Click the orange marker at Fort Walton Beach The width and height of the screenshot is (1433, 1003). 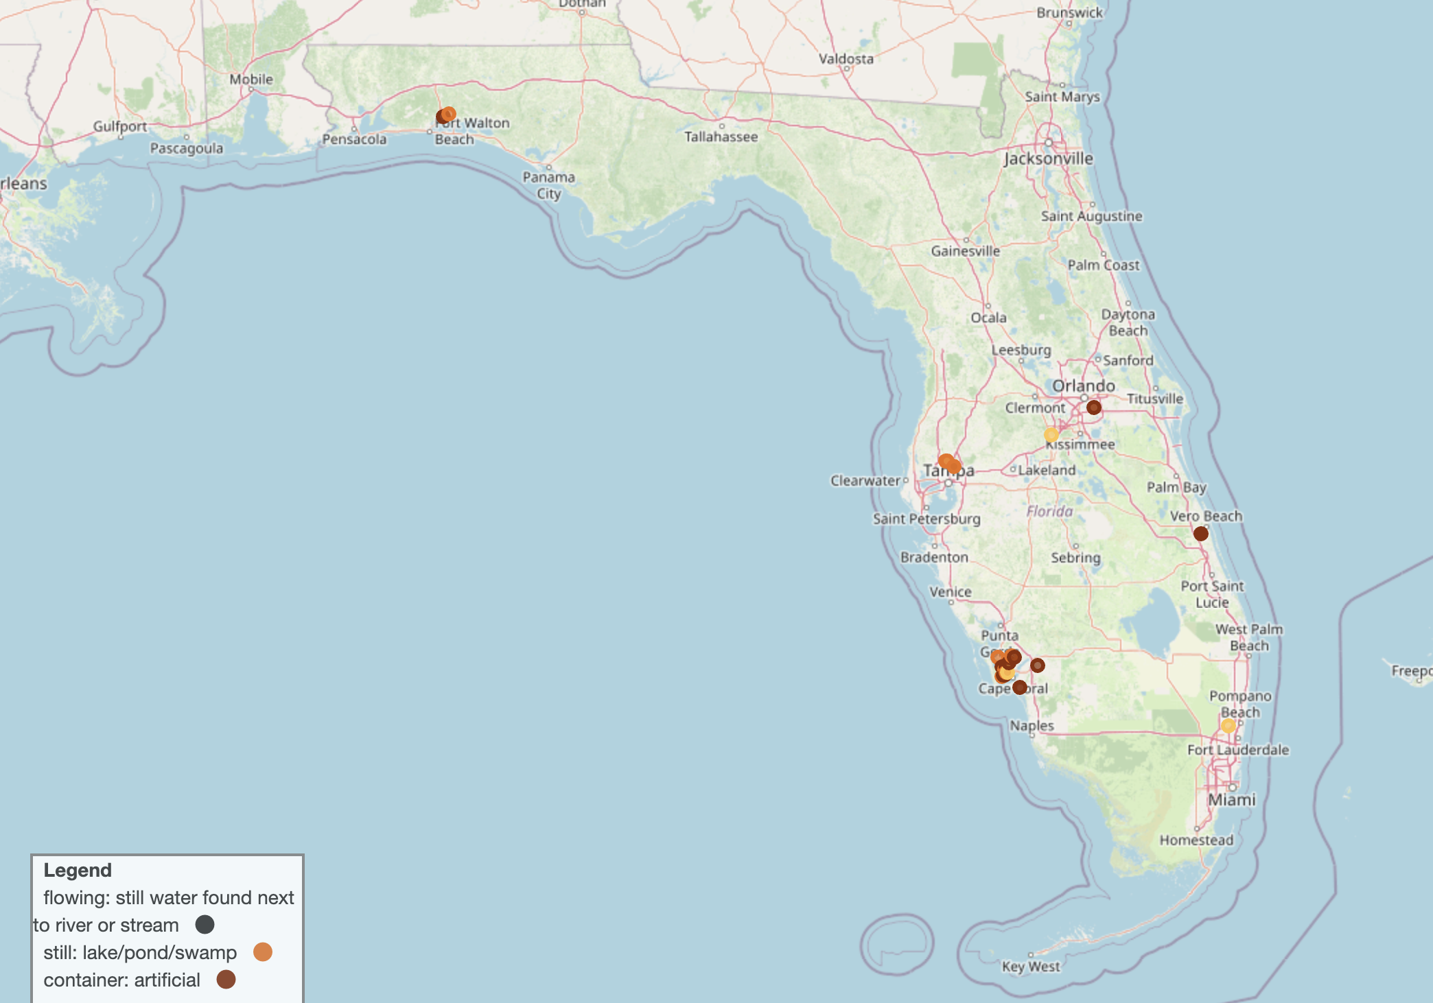[448, 114]
